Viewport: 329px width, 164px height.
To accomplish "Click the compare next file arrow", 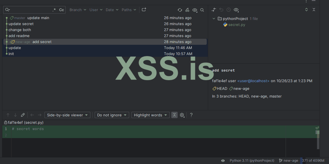I will tap(40, 115).
